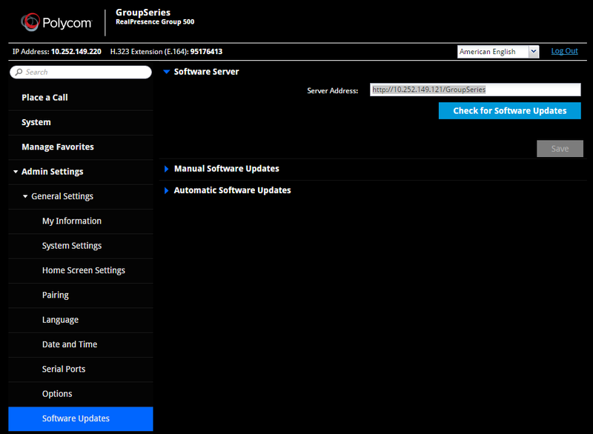This screenshot has height=434, width=593.
Task: Click the Log Out link
Action: 564,51
